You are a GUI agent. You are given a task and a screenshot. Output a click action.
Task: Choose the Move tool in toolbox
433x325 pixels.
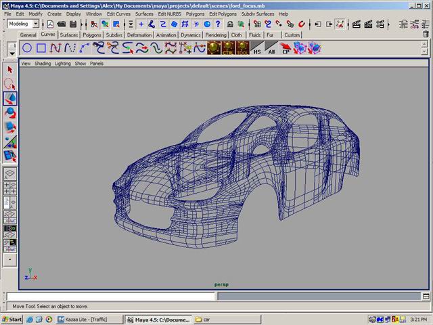tap(10, 99)
